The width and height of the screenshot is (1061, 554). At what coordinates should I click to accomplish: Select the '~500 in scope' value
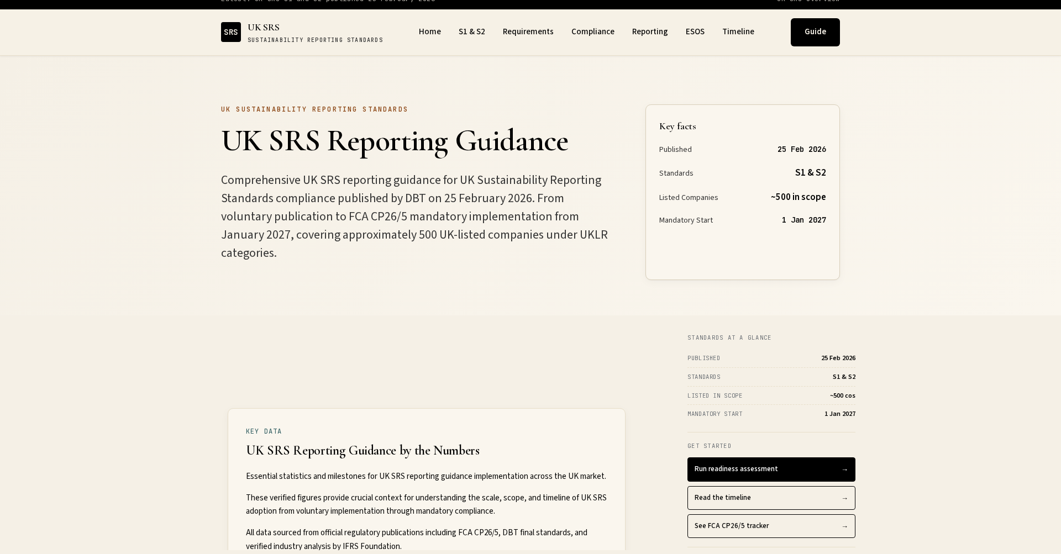799,197
